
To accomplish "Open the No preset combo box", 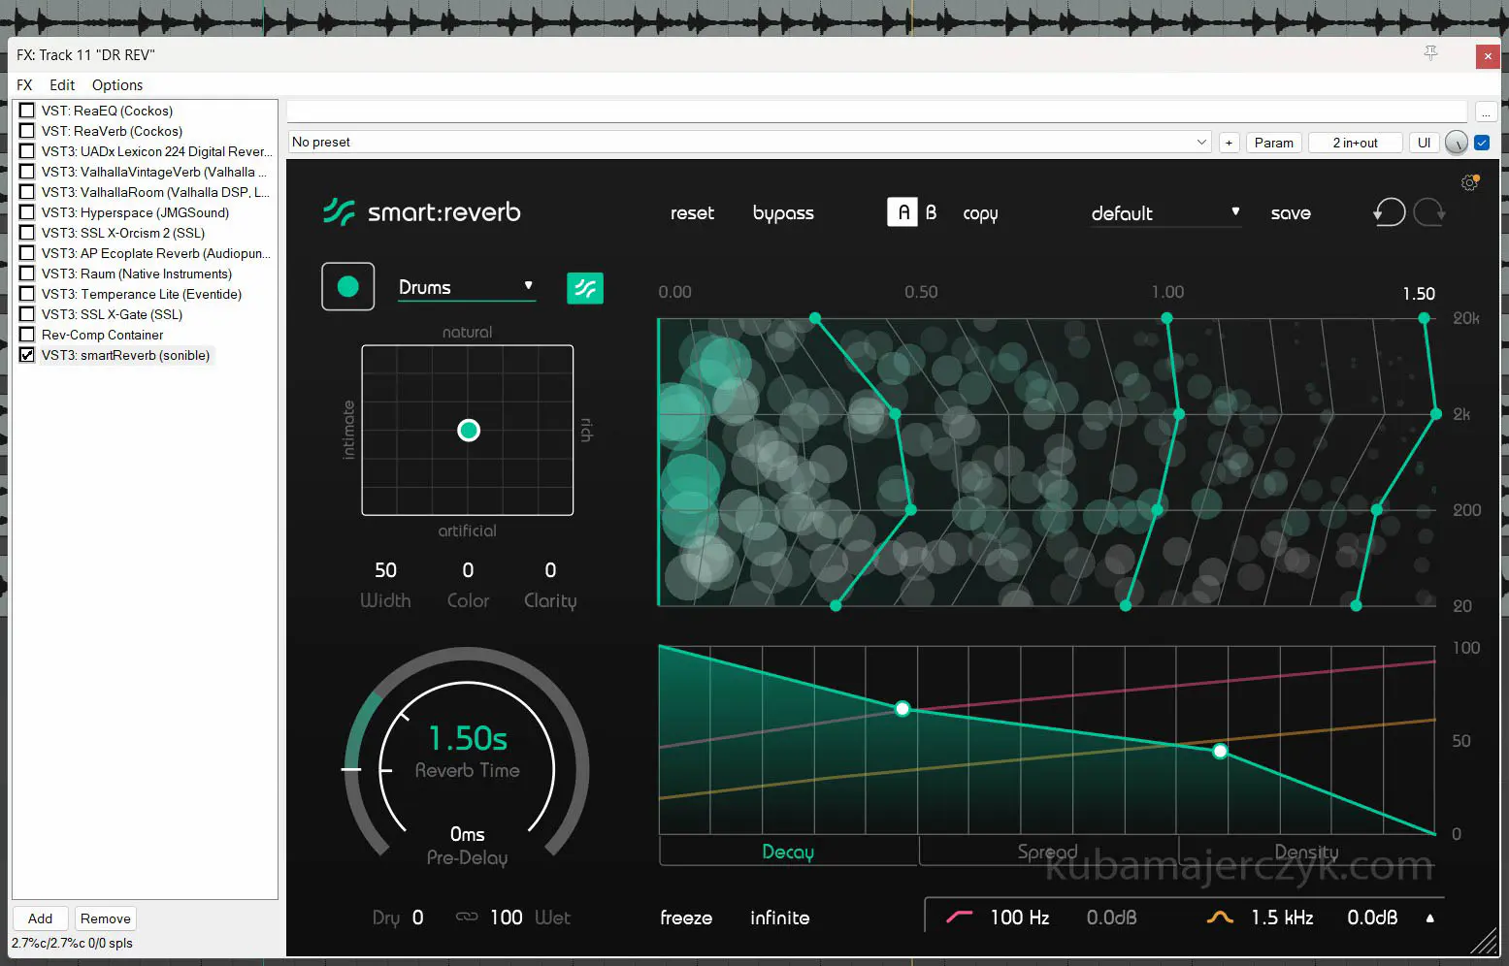I will (749, 143).
